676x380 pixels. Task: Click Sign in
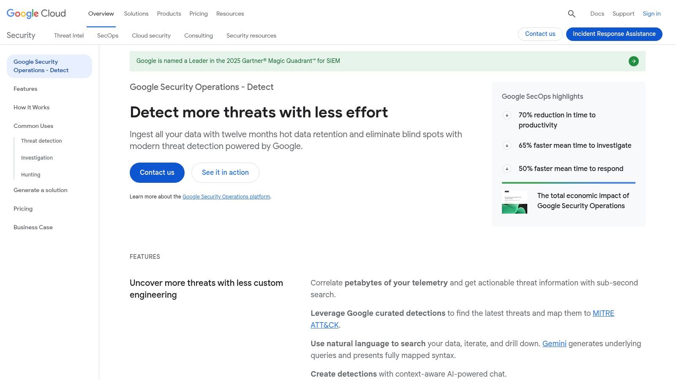pyautogui.click(x=651, y=14)
